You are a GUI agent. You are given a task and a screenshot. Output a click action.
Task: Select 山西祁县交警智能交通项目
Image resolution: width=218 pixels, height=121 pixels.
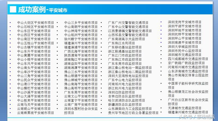coord(128,35)
